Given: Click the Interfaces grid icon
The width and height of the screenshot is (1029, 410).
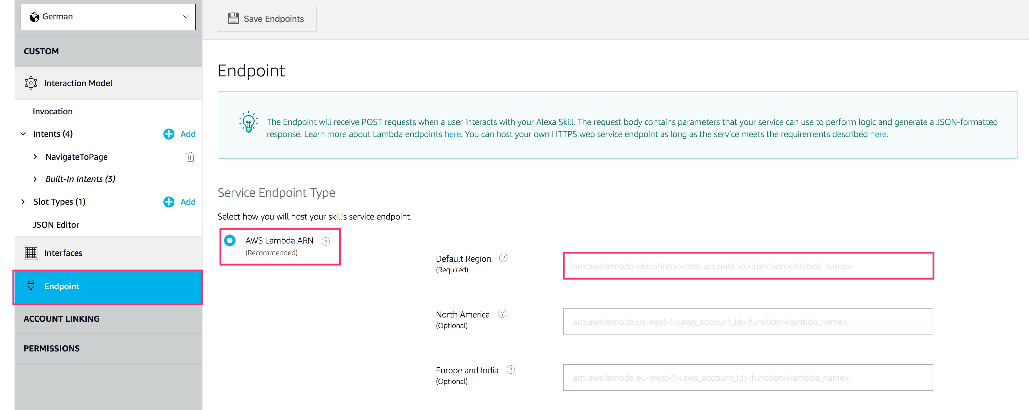Looking at the screenshot, I should tap(31, 253).
